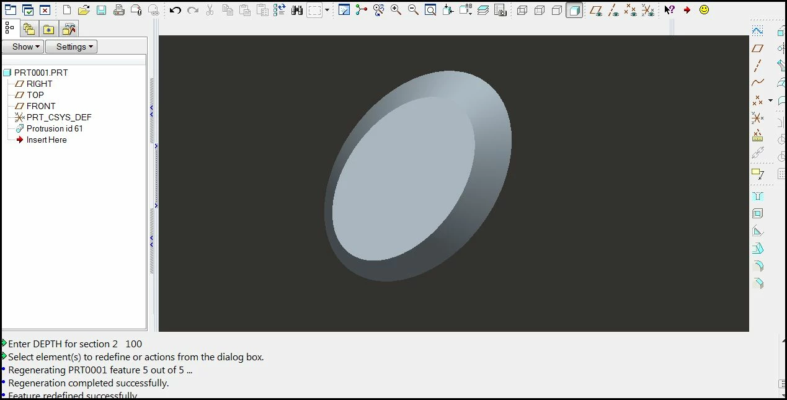
Task: Undo the last action
Action: pyautogui.click(x=176, y=10)
